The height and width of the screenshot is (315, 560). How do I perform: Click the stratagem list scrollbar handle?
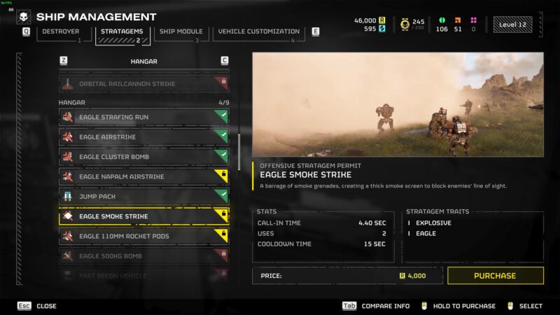239,152
